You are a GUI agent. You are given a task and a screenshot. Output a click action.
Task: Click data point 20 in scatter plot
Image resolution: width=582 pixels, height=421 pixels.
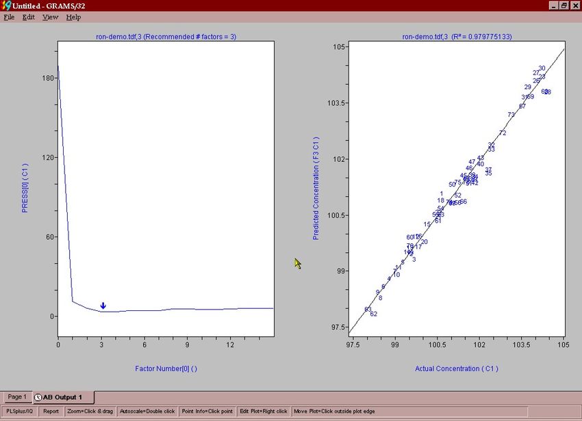tap(425, 242)
